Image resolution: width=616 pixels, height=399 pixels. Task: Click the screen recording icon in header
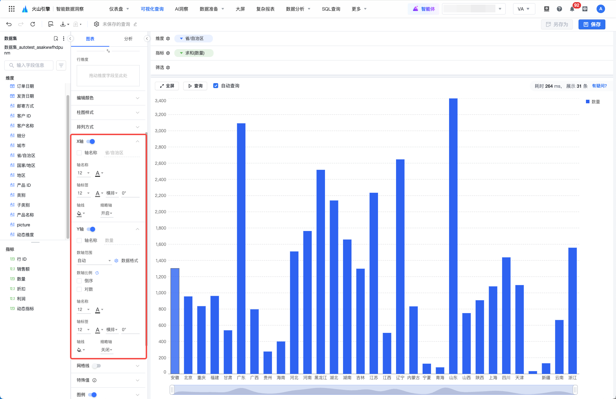pos(547,9)
